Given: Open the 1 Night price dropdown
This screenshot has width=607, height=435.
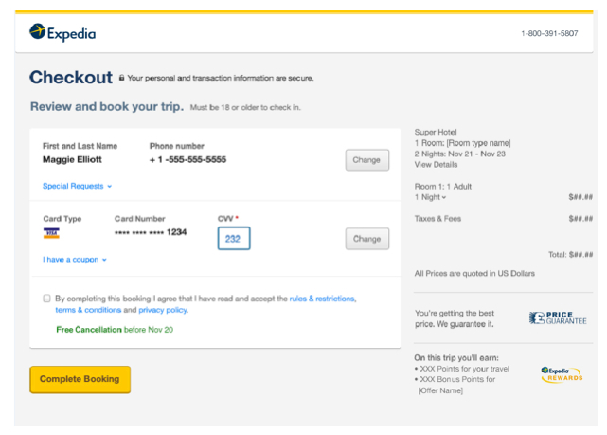Looking at the screenshot, I should click(x=432, y=197).
